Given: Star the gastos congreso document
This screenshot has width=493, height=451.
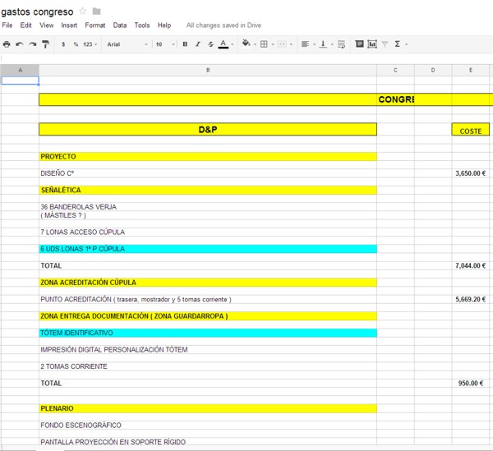Looking at the screenshot, I should tap(83, 12).
